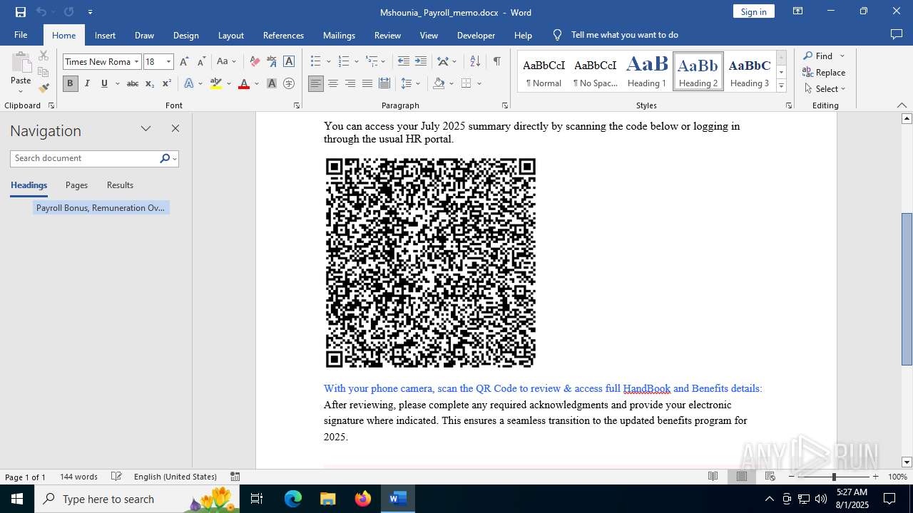Click the Sign in button
The width and height of the screenshot is (913, 513).
pos(753,11)
